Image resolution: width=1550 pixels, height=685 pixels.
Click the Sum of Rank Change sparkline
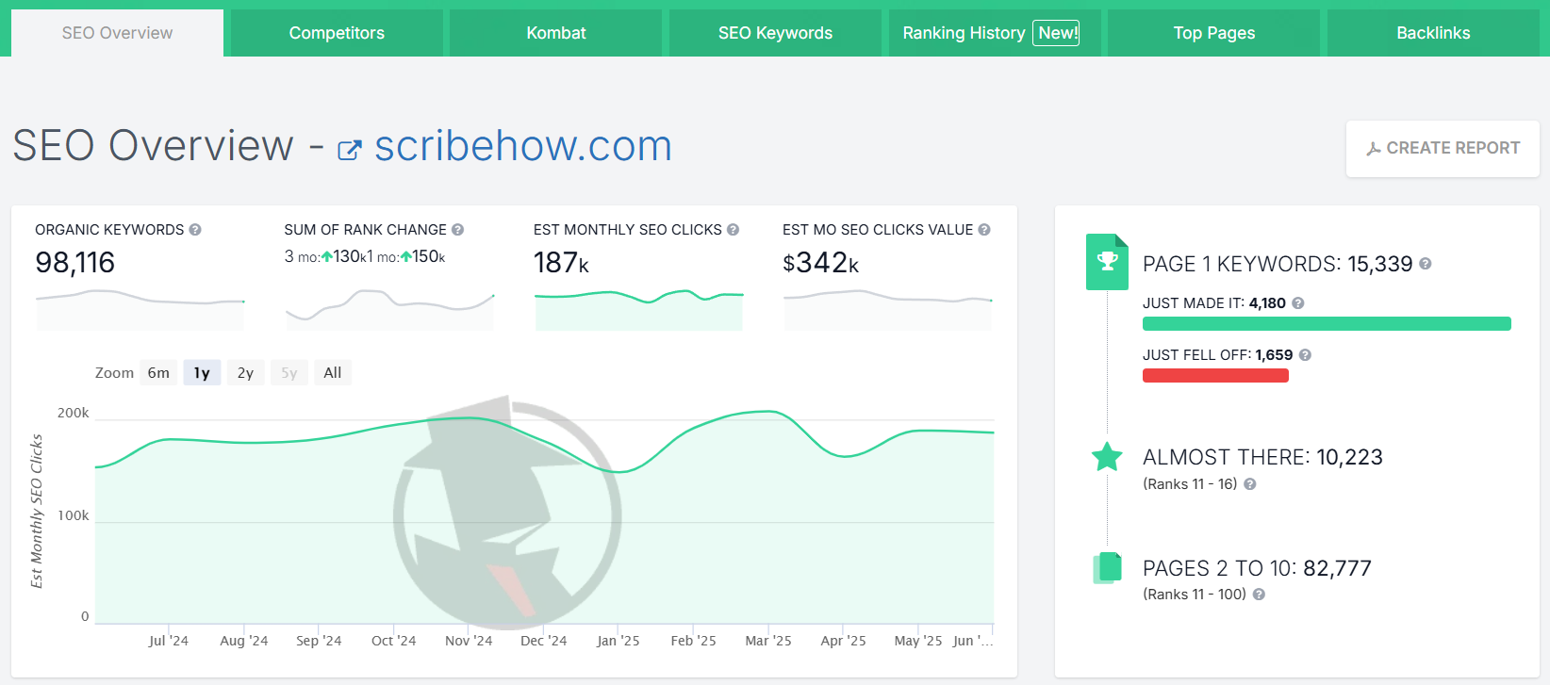tap(389, 309)
